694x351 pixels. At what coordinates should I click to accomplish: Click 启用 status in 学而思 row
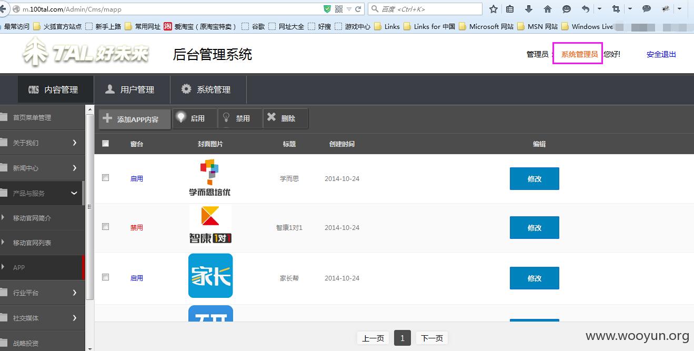pos(137,179)
